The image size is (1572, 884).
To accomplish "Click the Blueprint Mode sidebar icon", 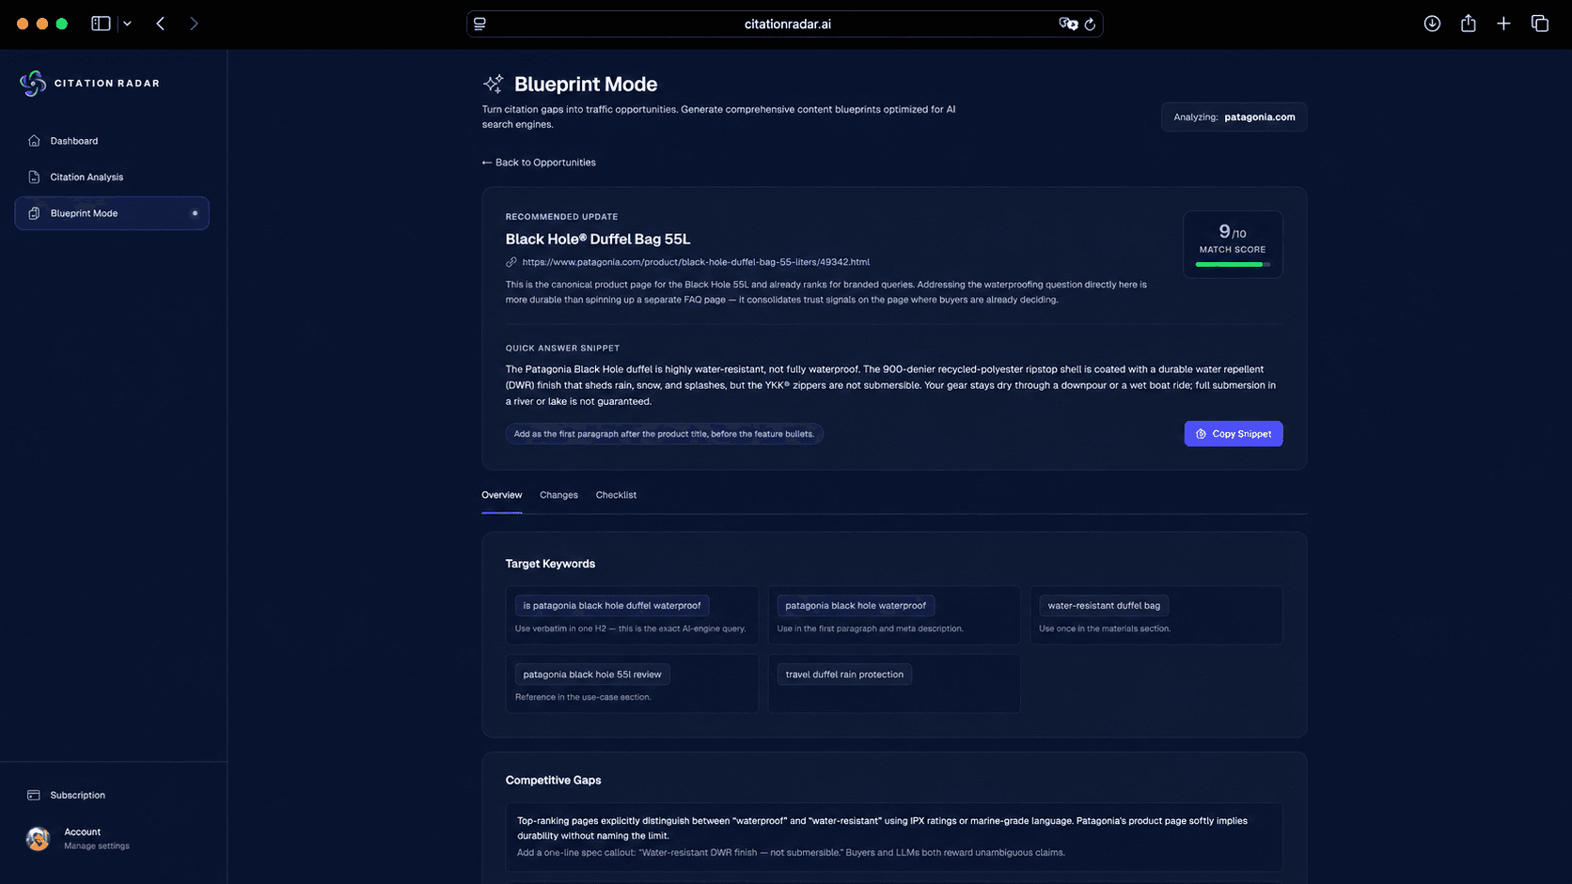I will (x=34, y=213).
